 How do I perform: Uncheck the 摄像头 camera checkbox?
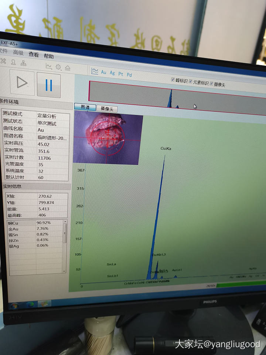click(x=211, y=84)
